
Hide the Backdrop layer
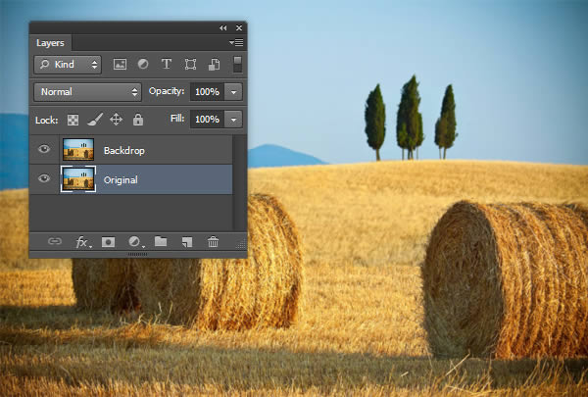(44, 149)
